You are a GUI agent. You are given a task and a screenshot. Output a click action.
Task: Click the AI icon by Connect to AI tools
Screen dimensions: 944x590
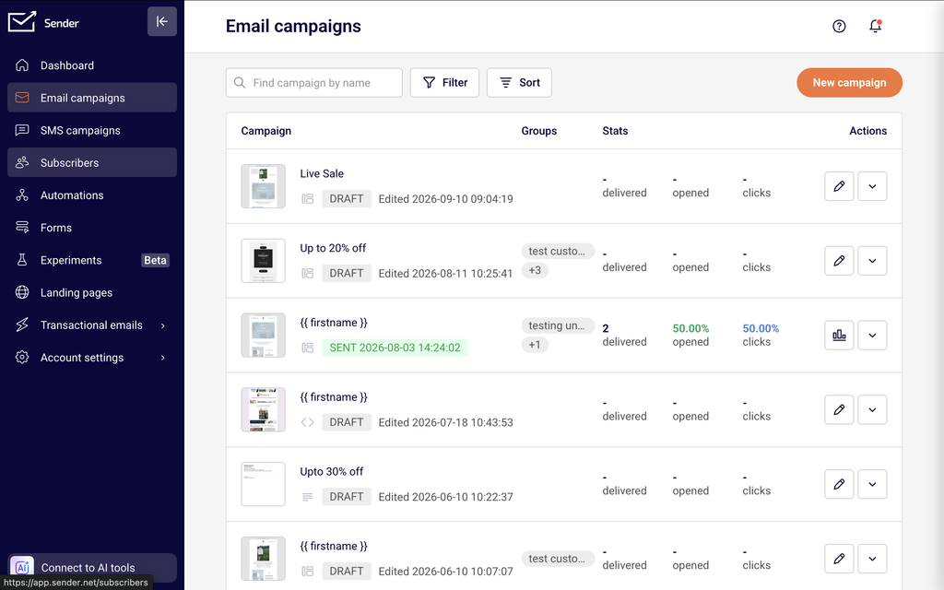click(22, 567)
